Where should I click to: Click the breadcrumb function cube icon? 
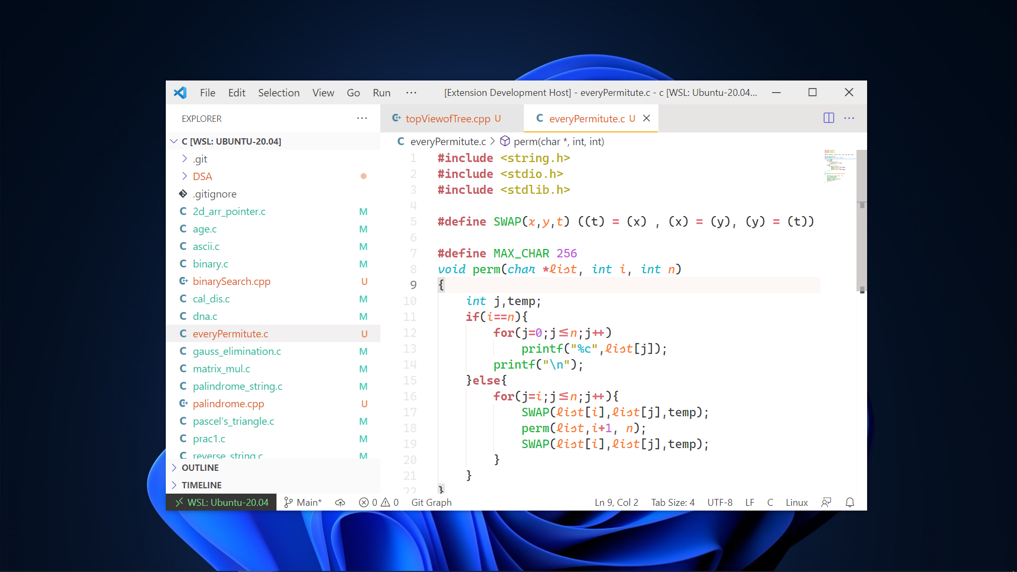(505, 141)
